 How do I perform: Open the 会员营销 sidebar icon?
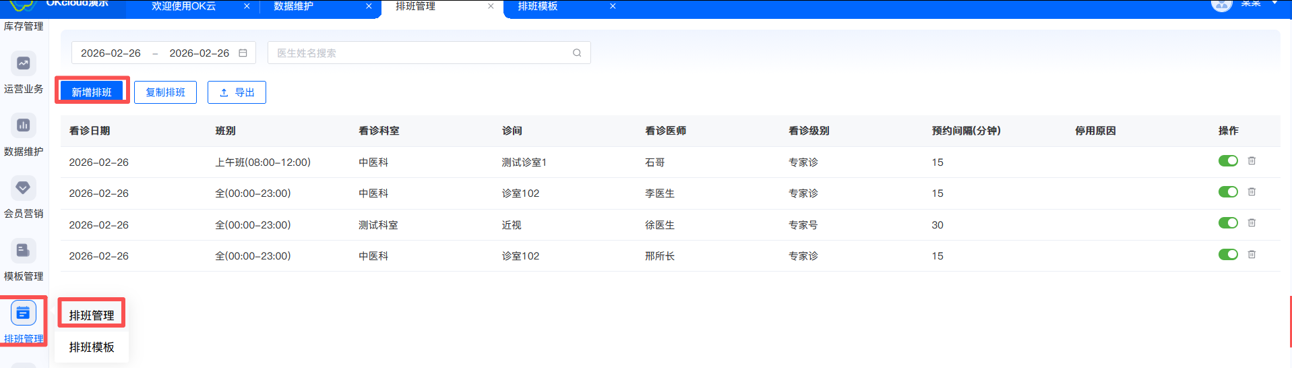(23, 188)
